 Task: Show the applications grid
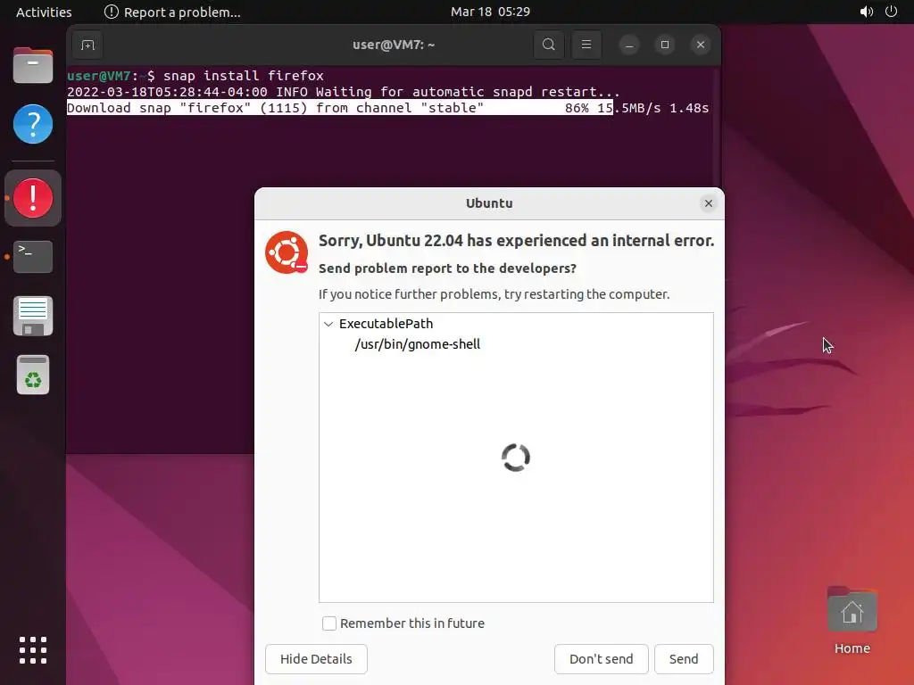pyautogui.click(x=33, y=650)
